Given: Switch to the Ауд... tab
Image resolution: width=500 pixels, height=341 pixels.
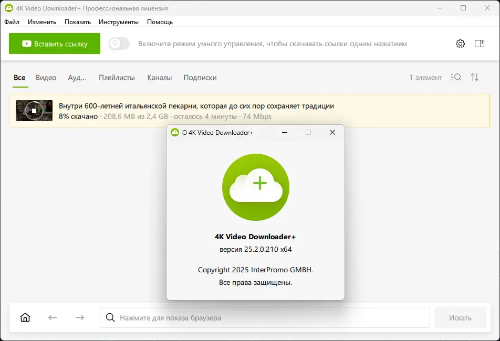Looking at the screenshot, I should coord(77,78).
